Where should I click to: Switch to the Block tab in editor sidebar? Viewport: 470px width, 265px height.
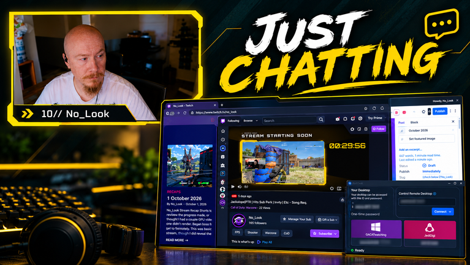[x=414, y=122]
